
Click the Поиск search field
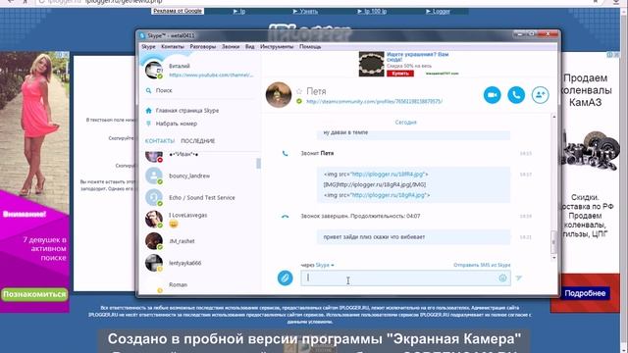pos(200,90)
